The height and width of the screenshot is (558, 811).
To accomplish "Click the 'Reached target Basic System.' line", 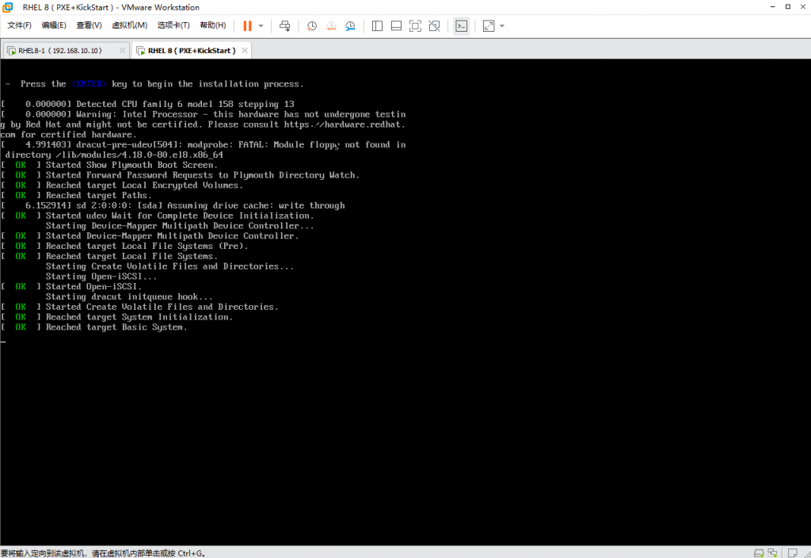I will pos(116,327).
